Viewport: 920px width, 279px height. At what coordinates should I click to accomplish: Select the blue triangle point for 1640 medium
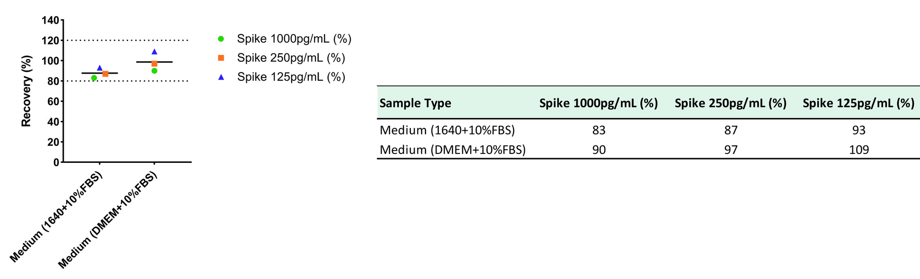100,68
